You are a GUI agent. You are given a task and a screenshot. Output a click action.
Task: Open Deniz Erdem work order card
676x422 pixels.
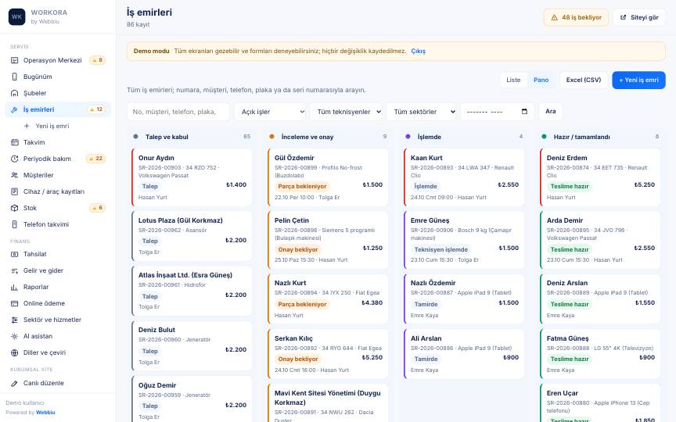600,177
